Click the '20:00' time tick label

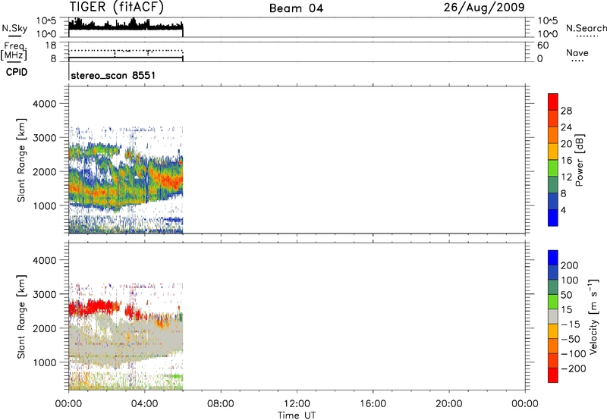point(448,404)
